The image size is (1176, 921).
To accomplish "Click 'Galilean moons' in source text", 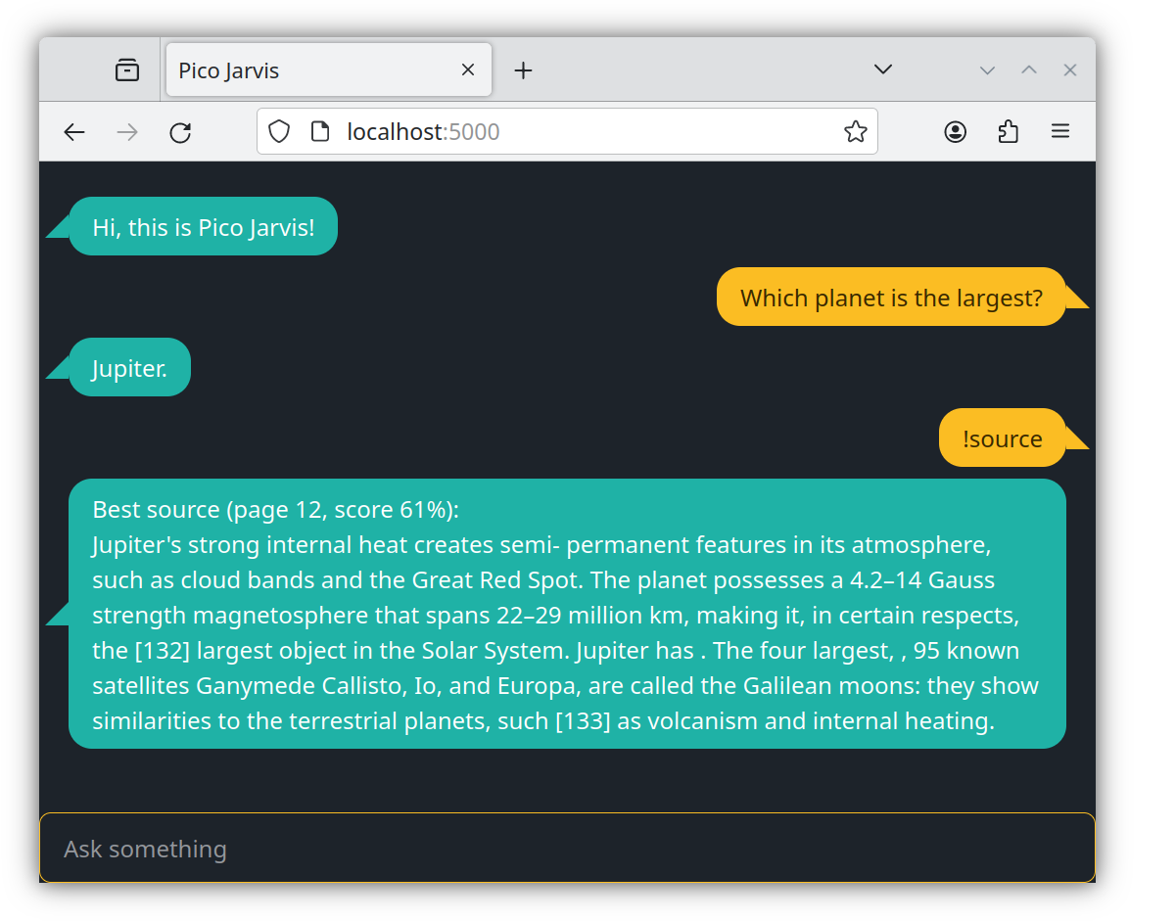I will tap(827, 686).
